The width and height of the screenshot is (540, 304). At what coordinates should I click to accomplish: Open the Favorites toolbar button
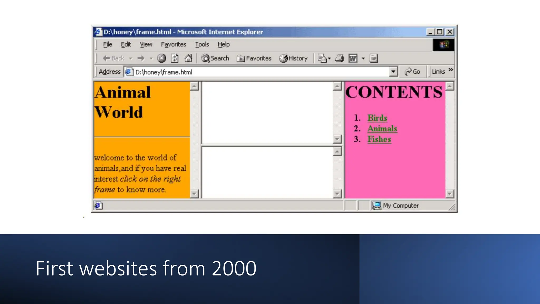(254, 58)
